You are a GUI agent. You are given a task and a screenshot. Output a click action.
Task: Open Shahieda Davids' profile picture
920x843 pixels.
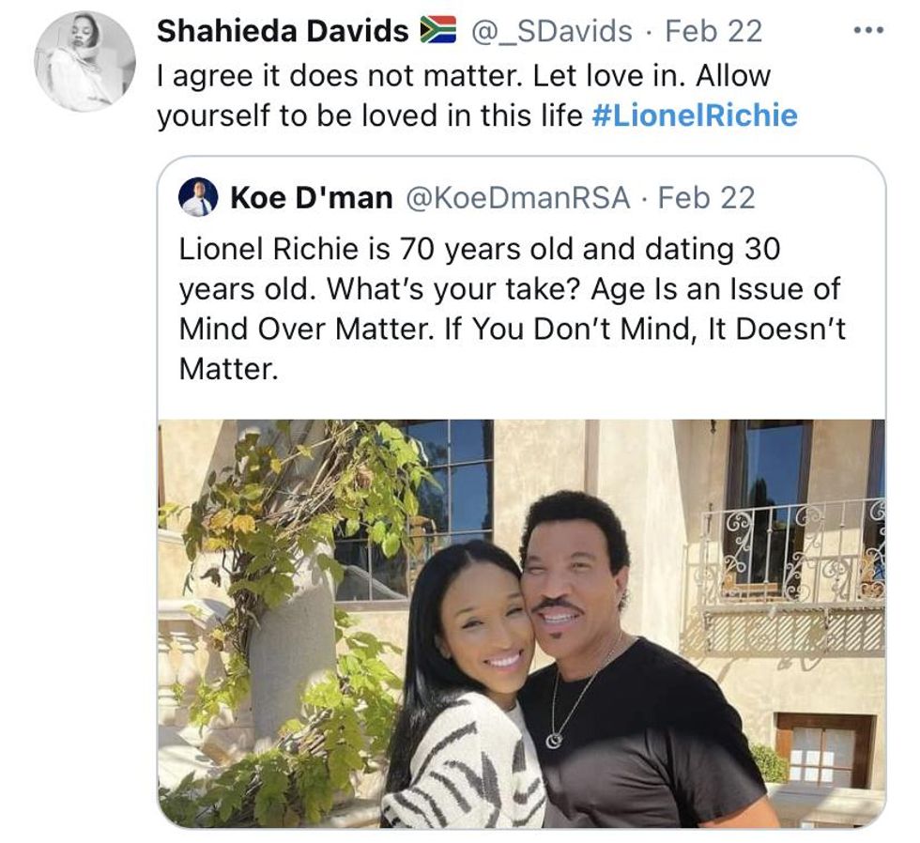point(85,61)
